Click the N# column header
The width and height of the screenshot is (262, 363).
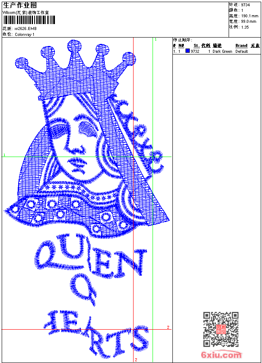coord(181,46)
